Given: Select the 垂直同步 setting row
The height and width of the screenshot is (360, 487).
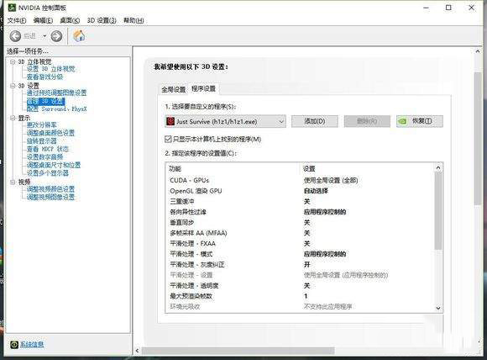Looking at the screenshot, I should (x=300, y=223).
